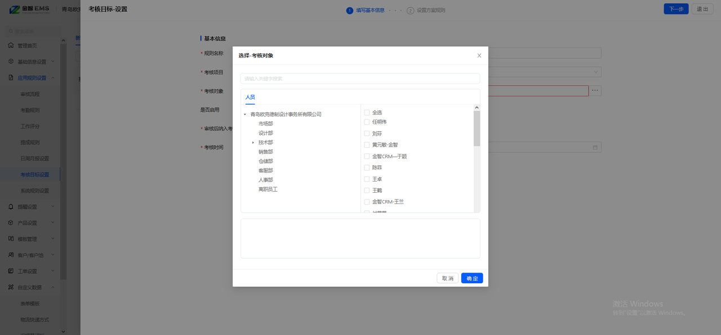Click the 产品设置 cube icon
Viewport: 721px width, 335px height.
click(x=11, y=223)
